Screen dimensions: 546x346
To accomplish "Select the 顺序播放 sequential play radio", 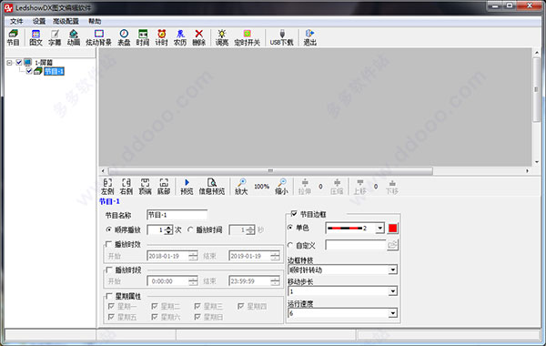I will click(108, 230).
